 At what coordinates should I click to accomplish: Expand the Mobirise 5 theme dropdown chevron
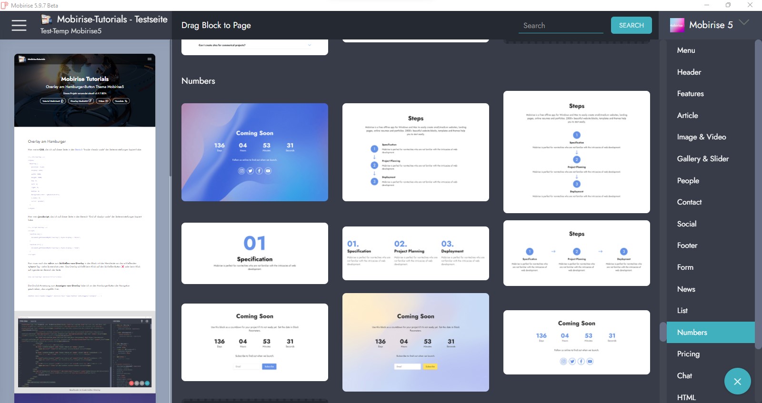[x=744, y=22]
